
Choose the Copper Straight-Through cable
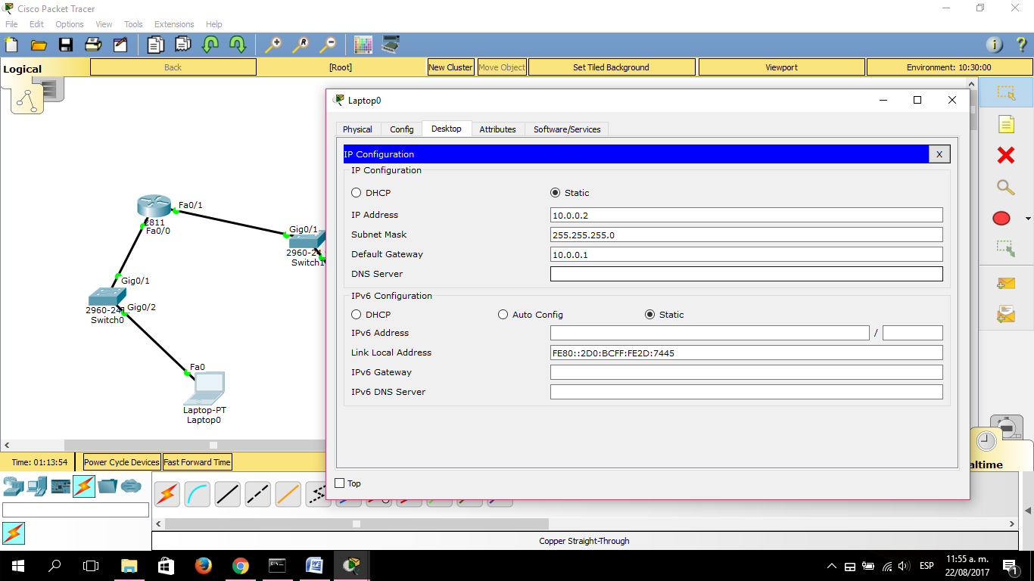(x=228, y=494)
